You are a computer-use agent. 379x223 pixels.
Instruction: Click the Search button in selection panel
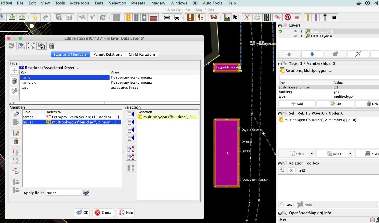[x=335, y=154]
